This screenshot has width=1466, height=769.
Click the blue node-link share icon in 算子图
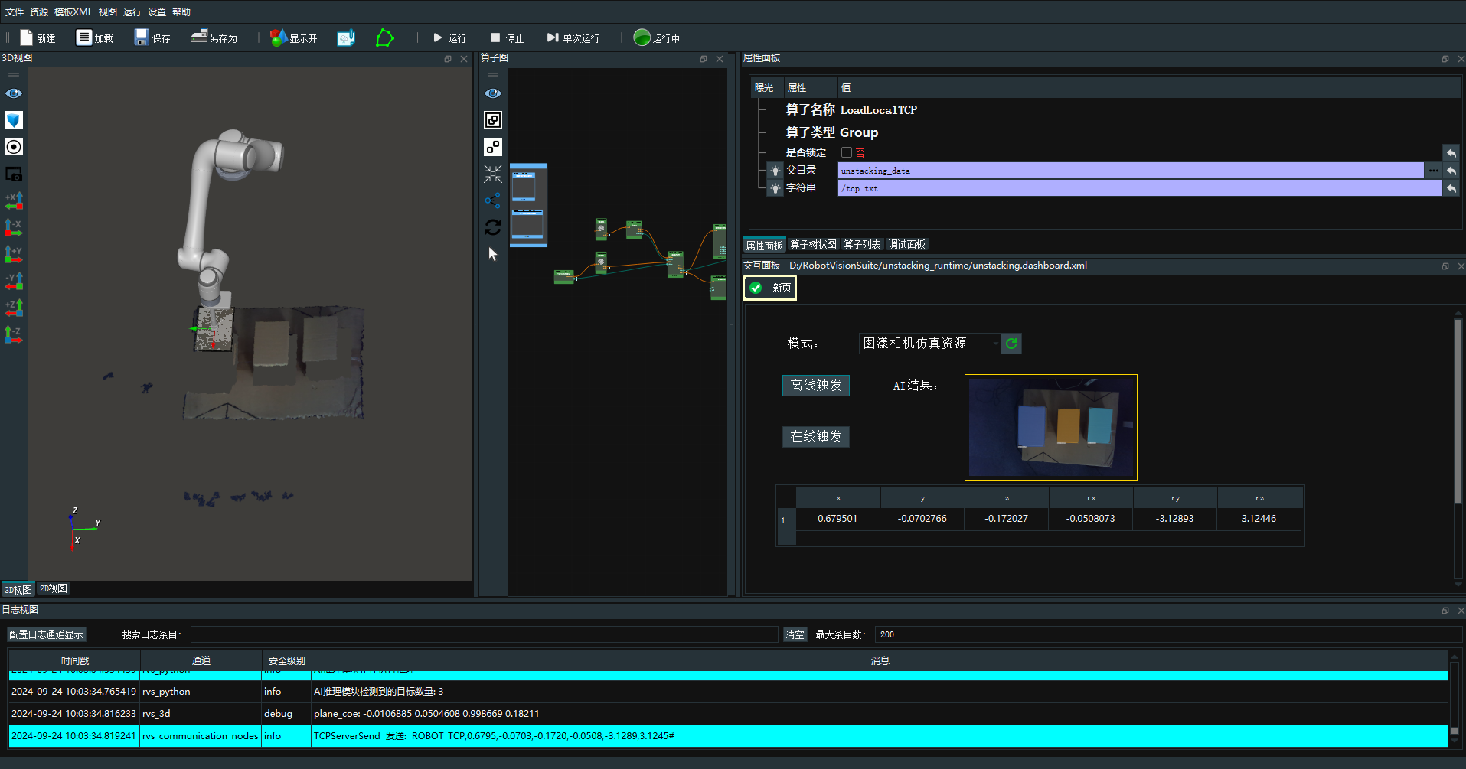click(493, 200)
